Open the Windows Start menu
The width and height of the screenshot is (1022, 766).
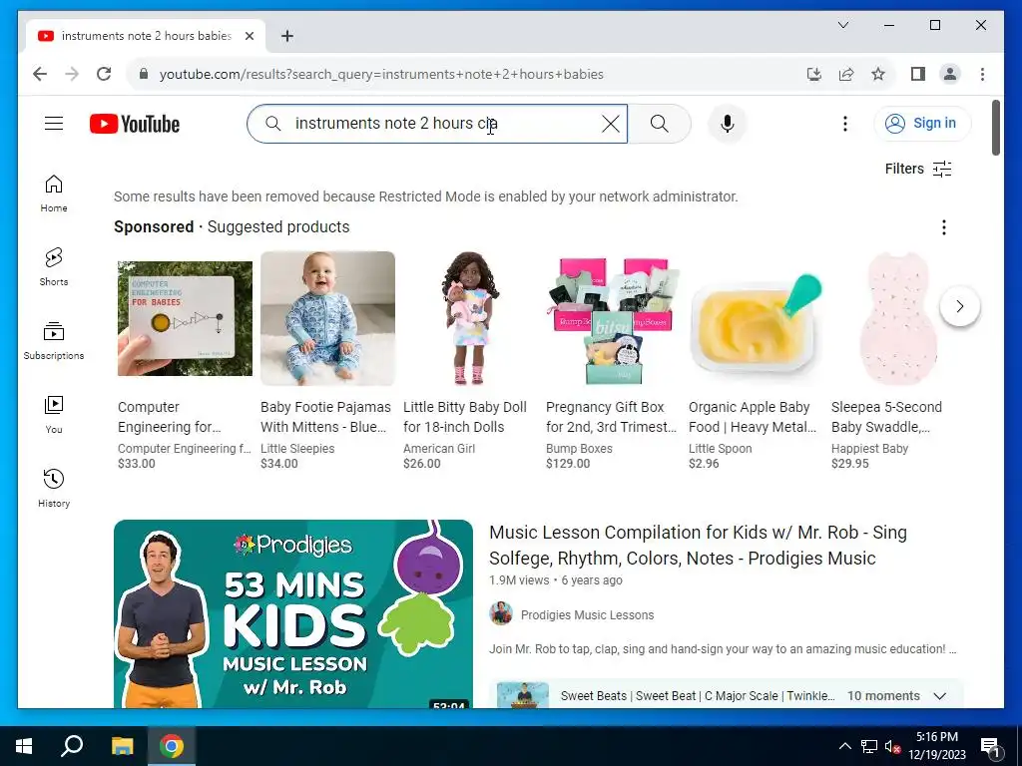(x=24, y=746)
